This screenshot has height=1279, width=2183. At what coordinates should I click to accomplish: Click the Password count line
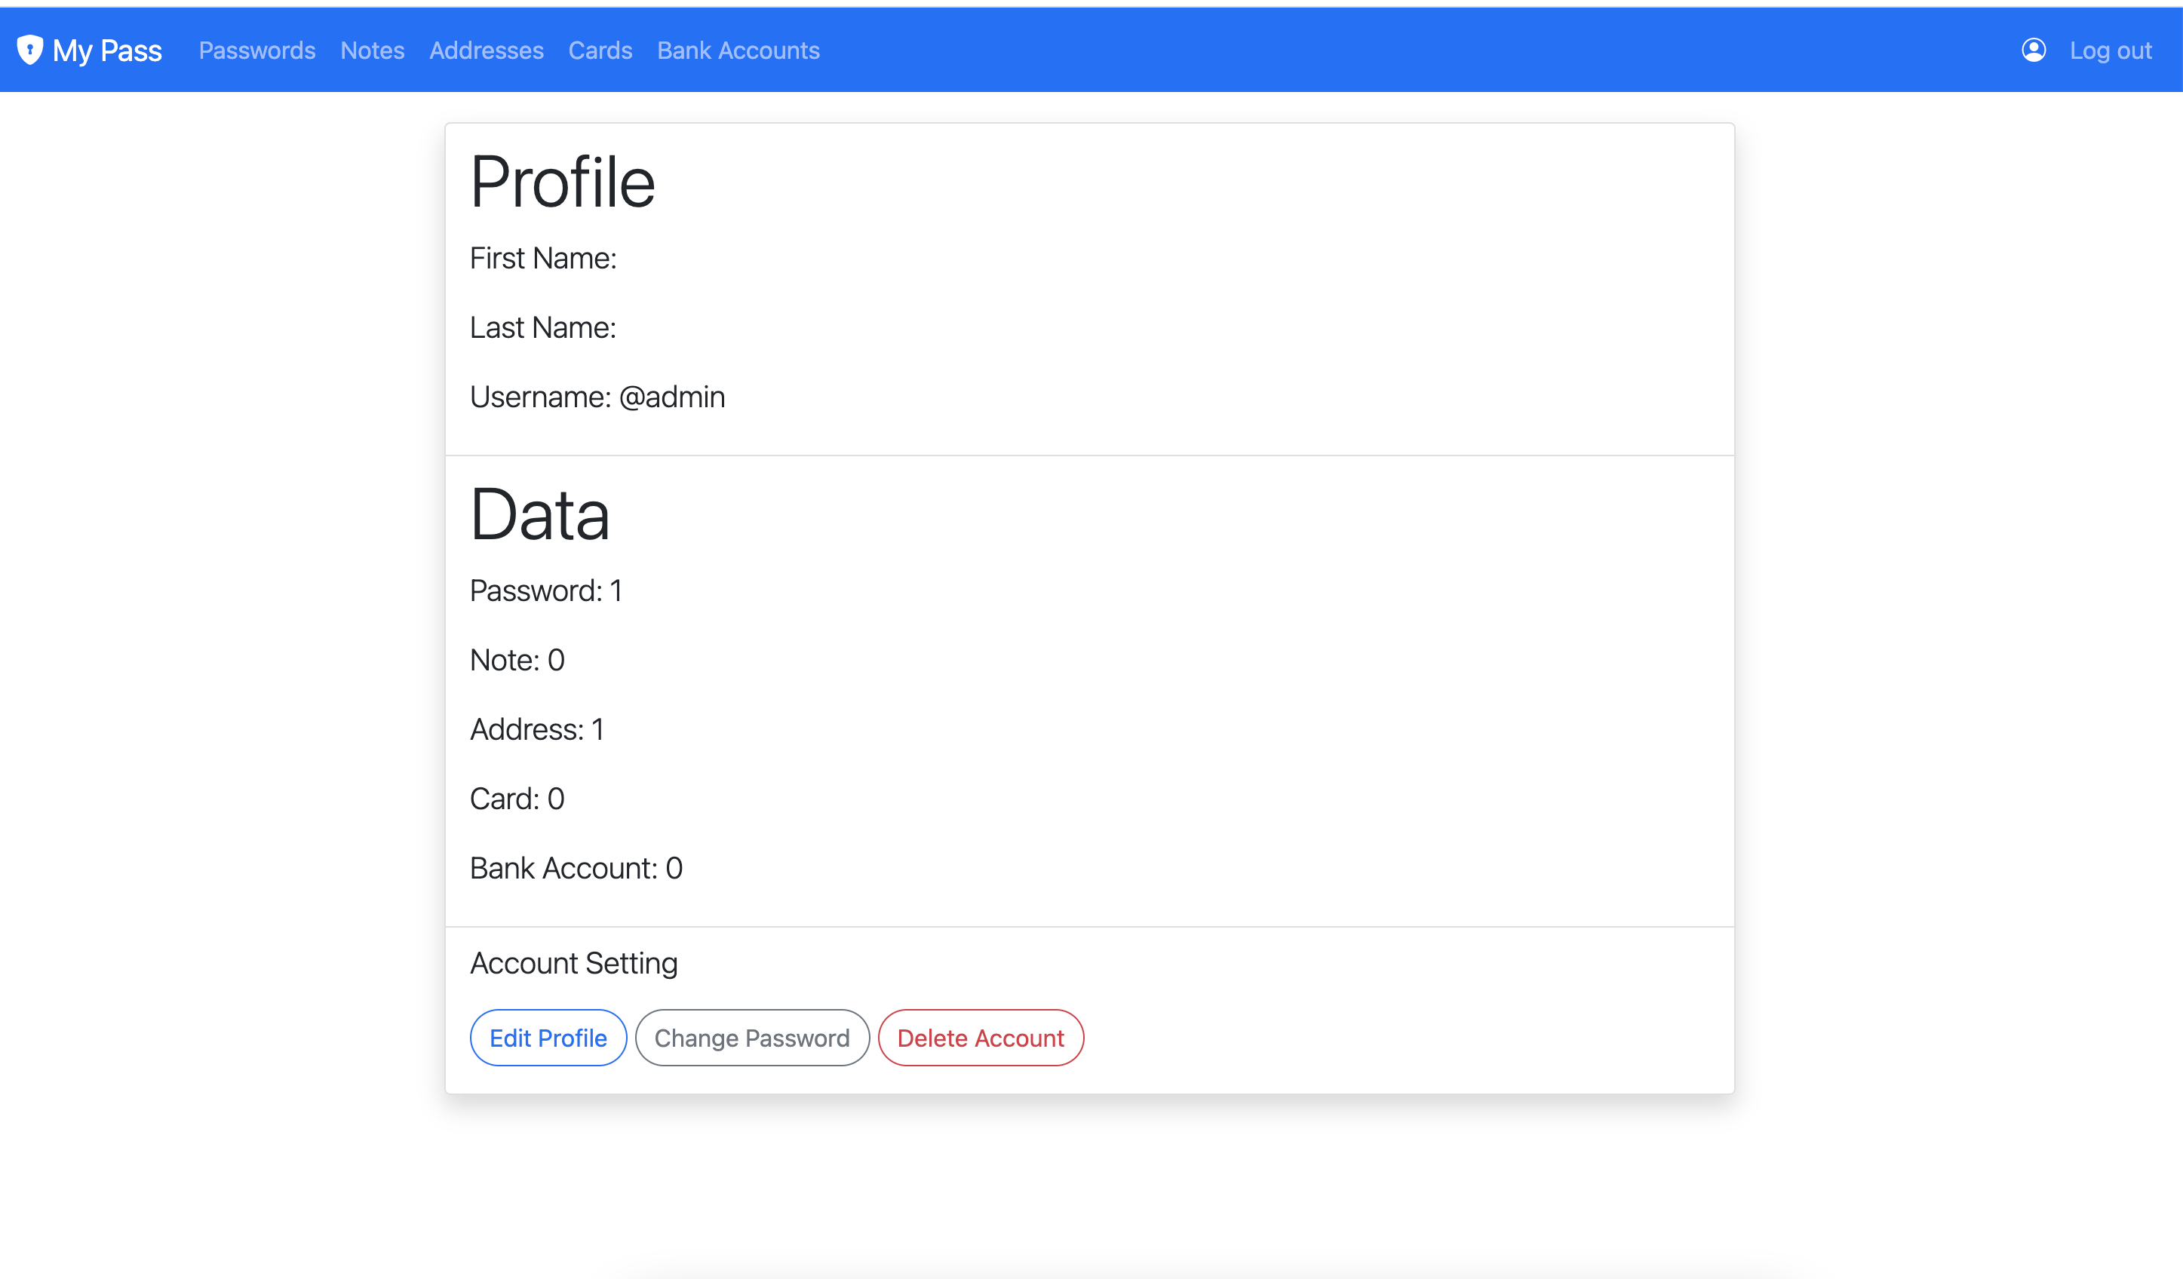(x=545, y=590)
